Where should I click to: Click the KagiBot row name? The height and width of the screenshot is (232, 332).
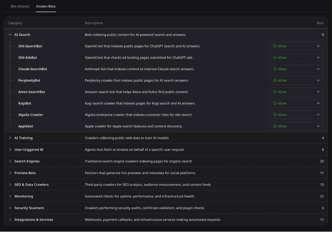coord(25,103)
